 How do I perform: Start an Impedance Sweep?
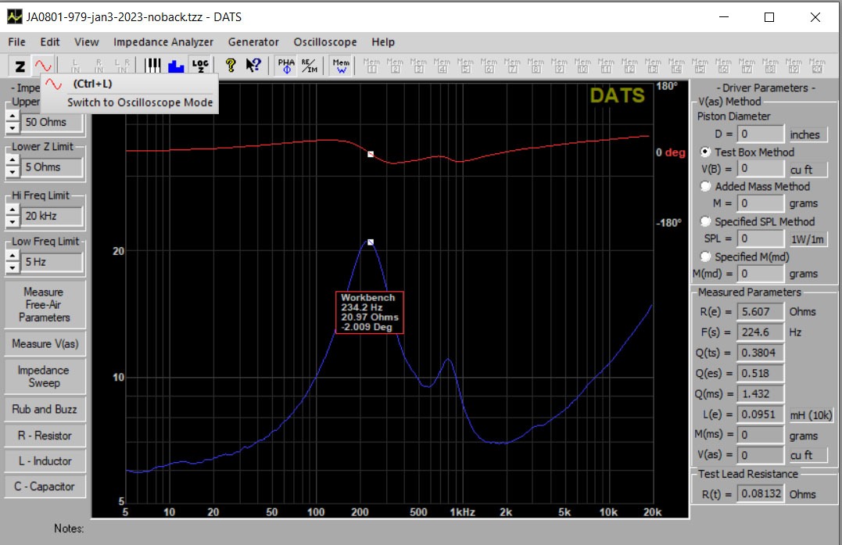pyautogui.click(x=45, y=376)
